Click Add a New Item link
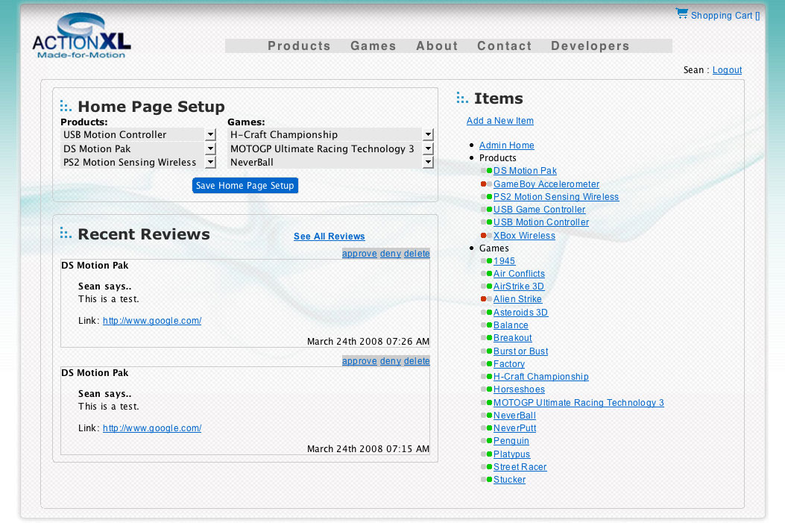 pos(500,121)
